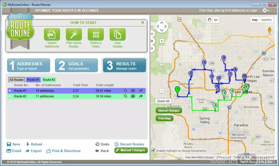Click the Import Addresses XLS icon
The width and height of the screenshot is (279, 166).
pyautogui.click(x=52, y=34)
